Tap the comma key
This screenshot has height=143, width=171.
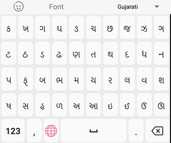(x=34, y=131)
